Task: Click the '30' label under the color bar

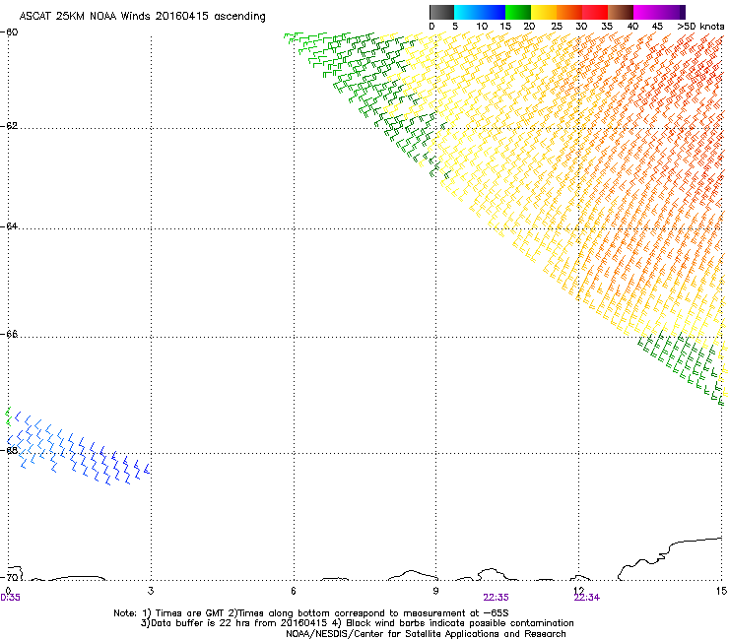Action: [x=581, y=27]
